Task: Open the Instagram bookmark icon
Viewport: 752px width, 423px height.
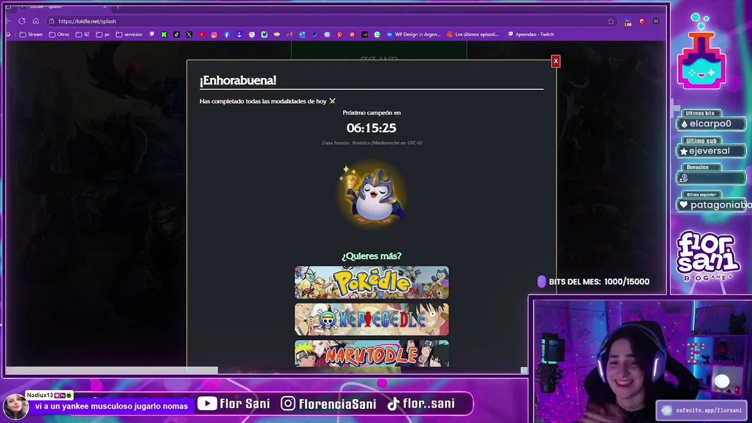Action: 214,35
